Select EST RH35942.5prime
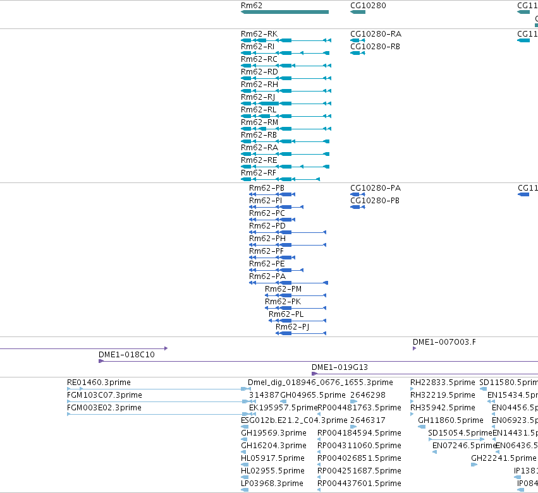The width and height of the screenshot is (538, 493). [x=412, y=414]
